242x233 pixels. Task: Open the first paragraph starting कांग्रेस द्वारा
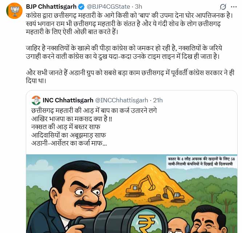click(129, 24)
